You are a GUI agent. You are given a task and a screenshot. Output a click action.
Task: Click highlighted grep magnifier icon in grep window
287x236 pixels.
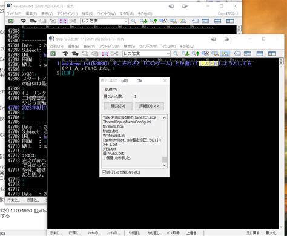pos(225,54)
